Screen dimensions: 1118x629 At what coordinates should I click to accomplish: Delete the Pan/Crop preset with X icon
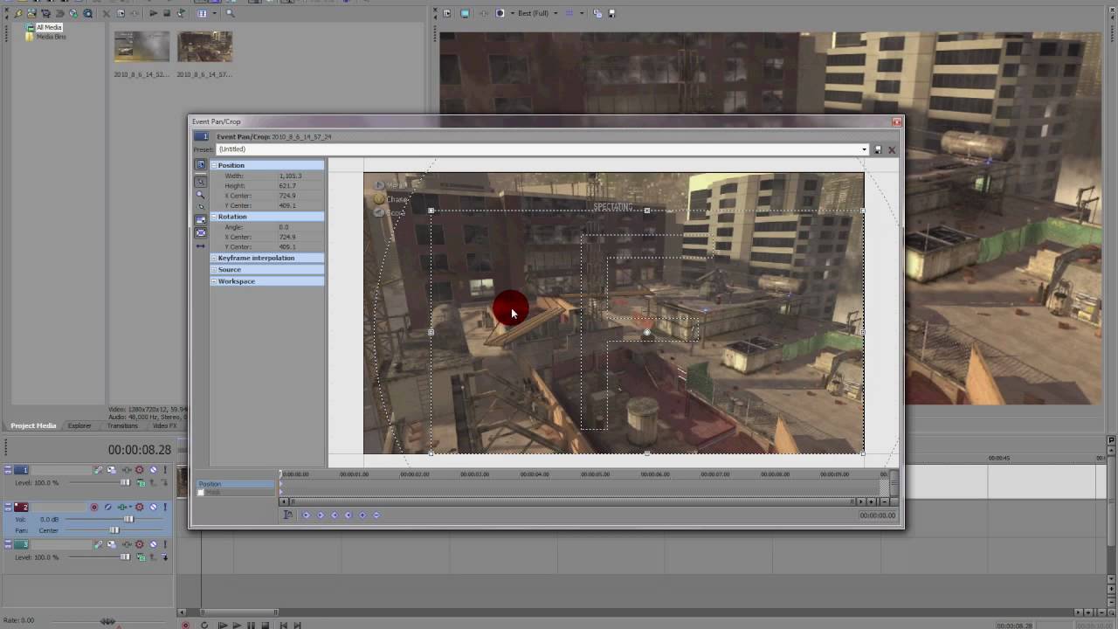892,149
